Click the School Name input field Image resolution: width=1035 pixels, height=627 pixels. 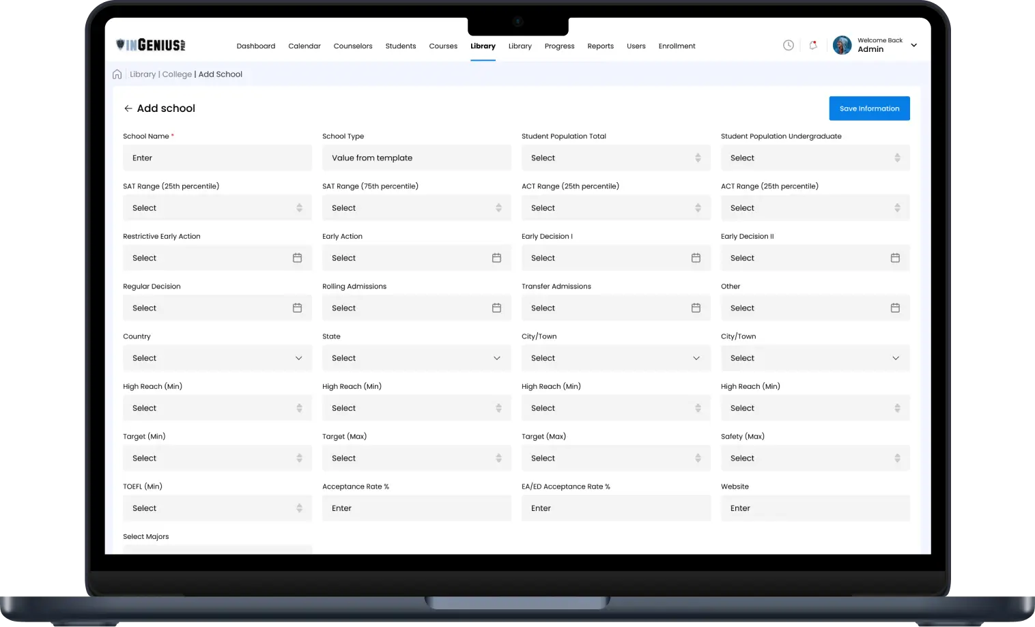[x=217, y=158]
